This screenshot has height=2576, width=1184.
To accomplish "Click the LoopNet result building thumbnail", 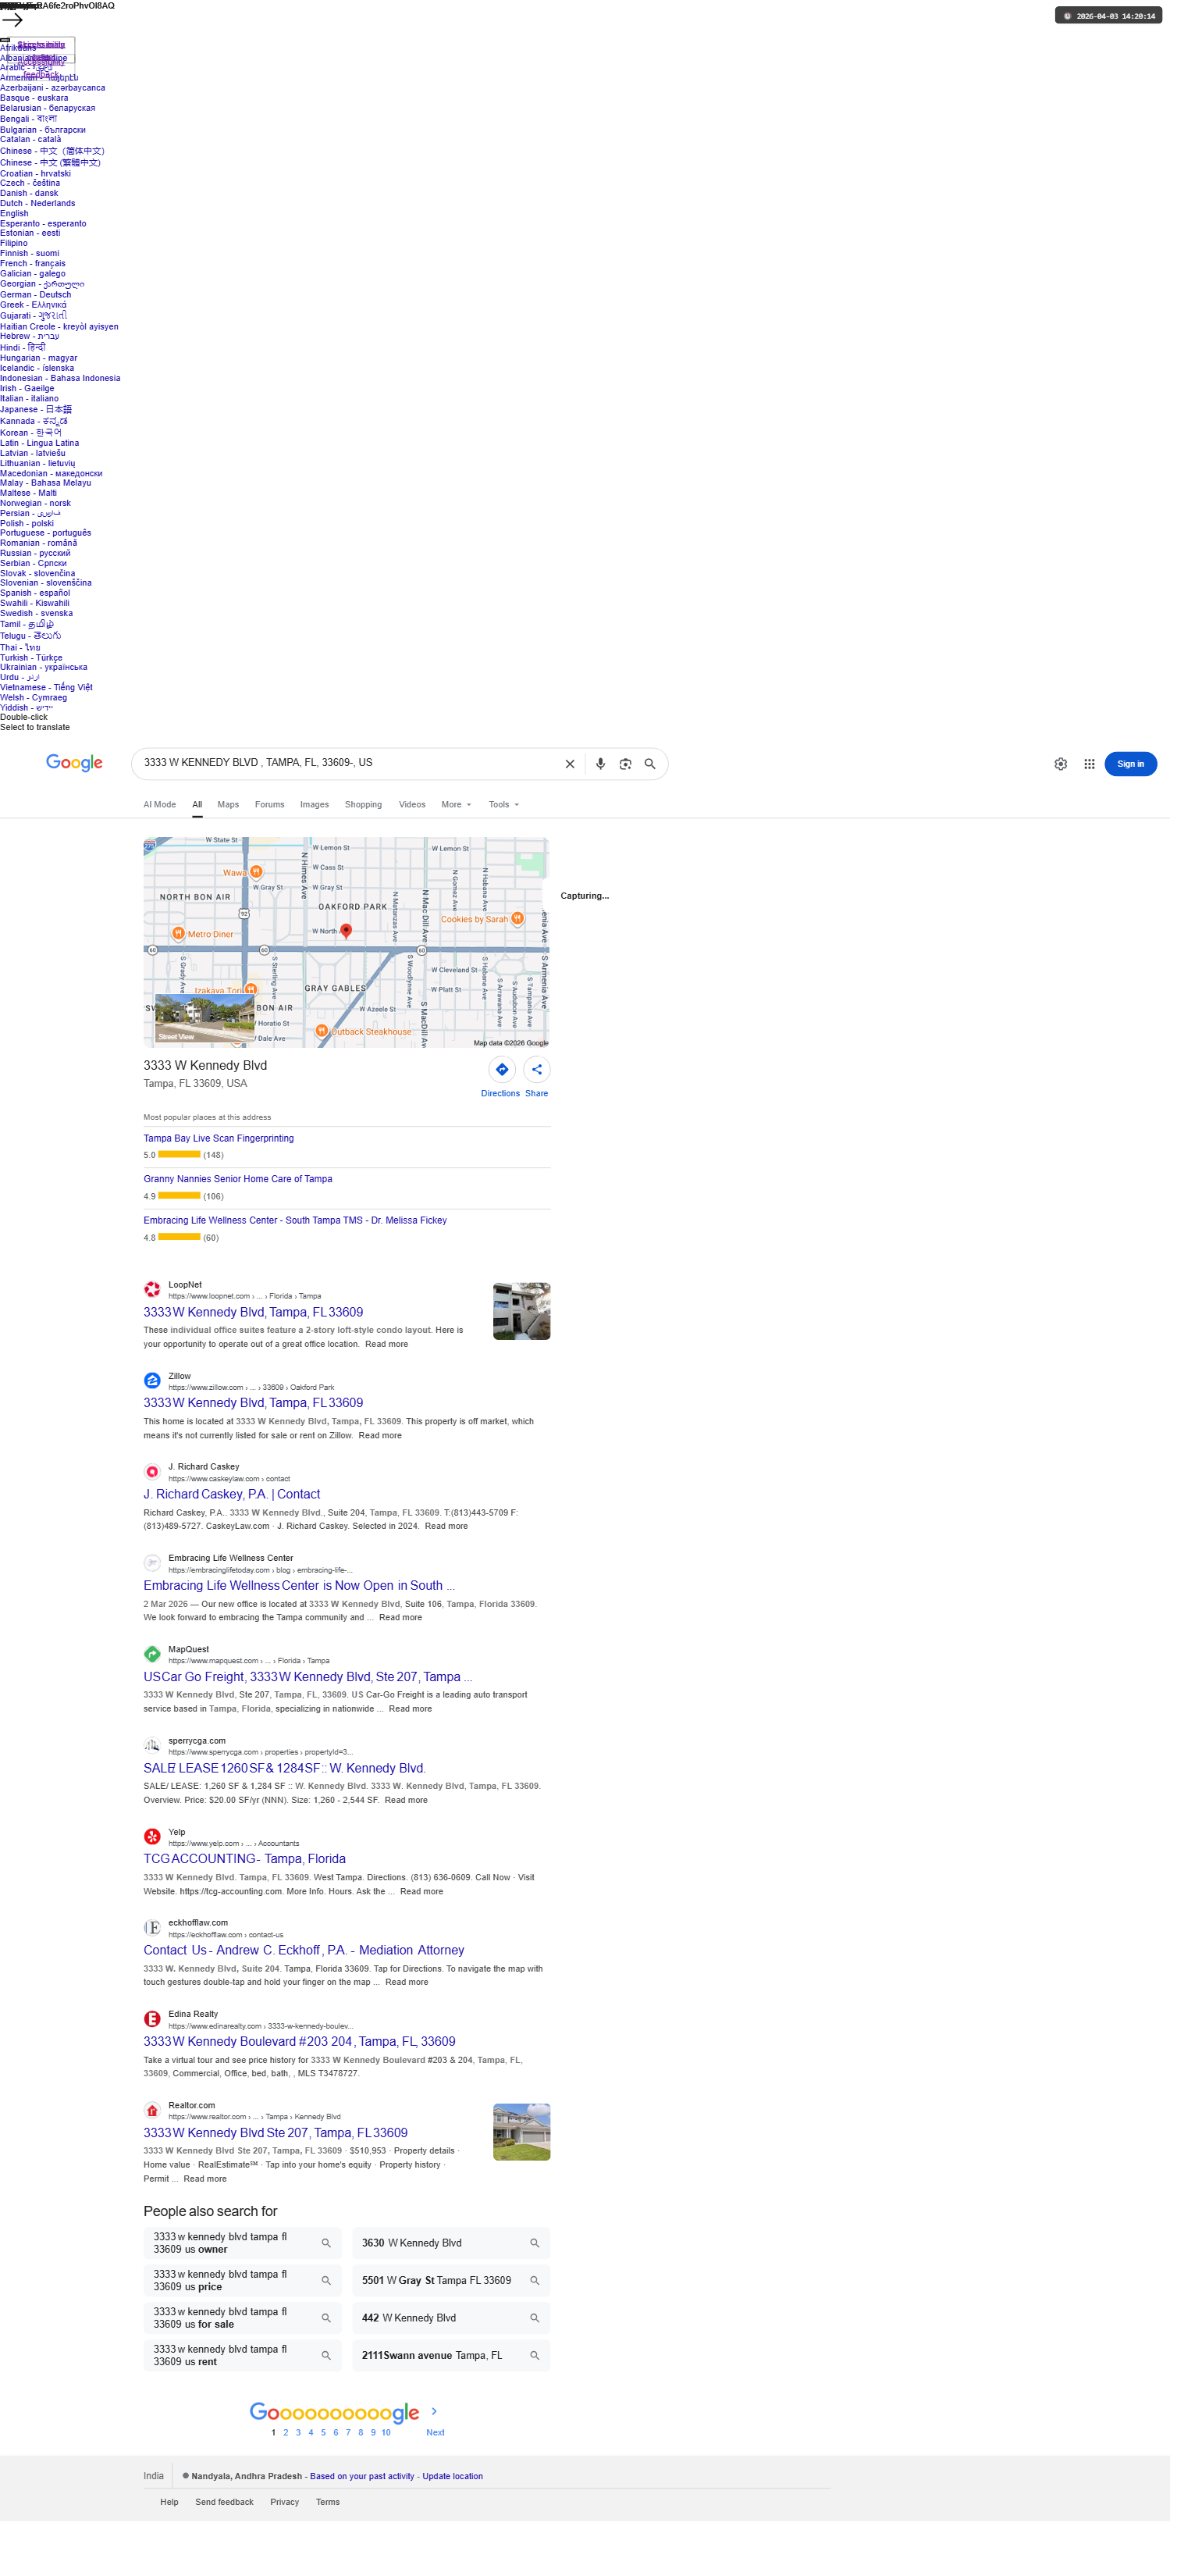I will [x=521, y=1311].
